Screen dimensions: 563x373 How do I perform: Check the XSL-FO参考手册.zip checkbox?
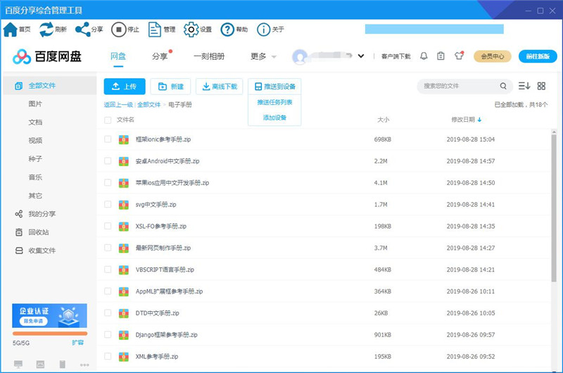coord(108,226)
